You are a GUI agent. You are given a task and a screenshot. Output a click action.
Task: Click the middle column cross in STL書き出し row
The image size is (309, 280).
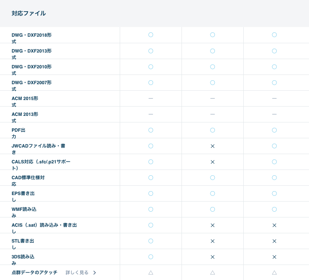(212, 241)
